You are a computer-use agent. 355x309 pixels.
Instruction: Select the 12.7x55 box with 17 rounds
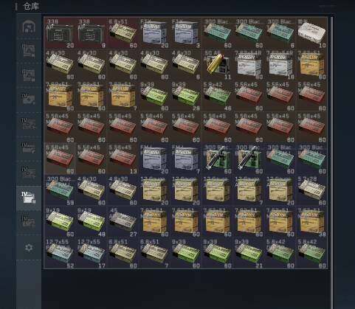click(x=92, y=253)
